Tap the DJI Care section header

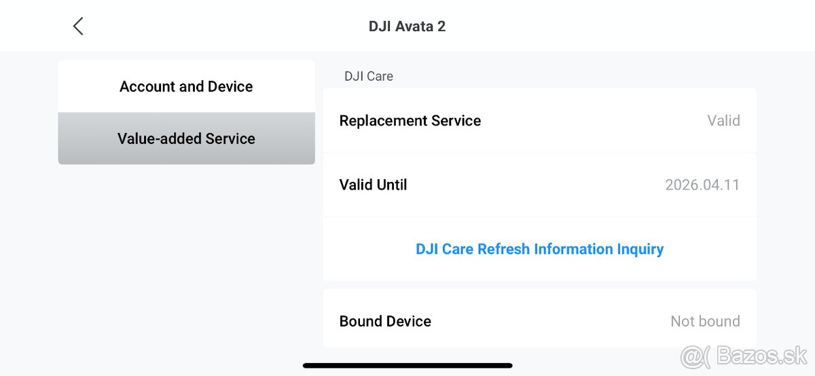tap(369, 76)
